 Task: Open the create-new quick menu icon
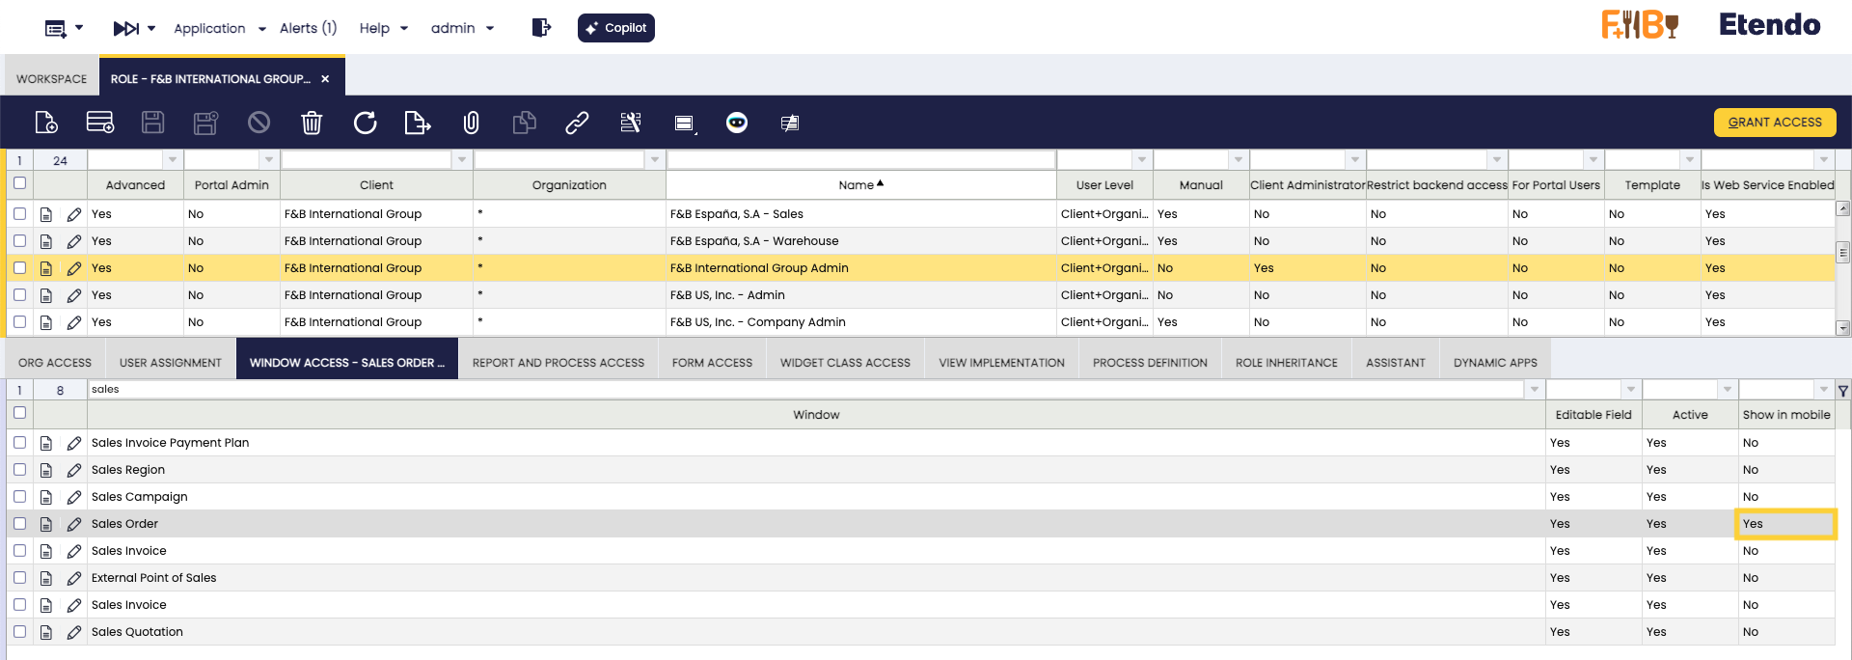tap(56, 29)
